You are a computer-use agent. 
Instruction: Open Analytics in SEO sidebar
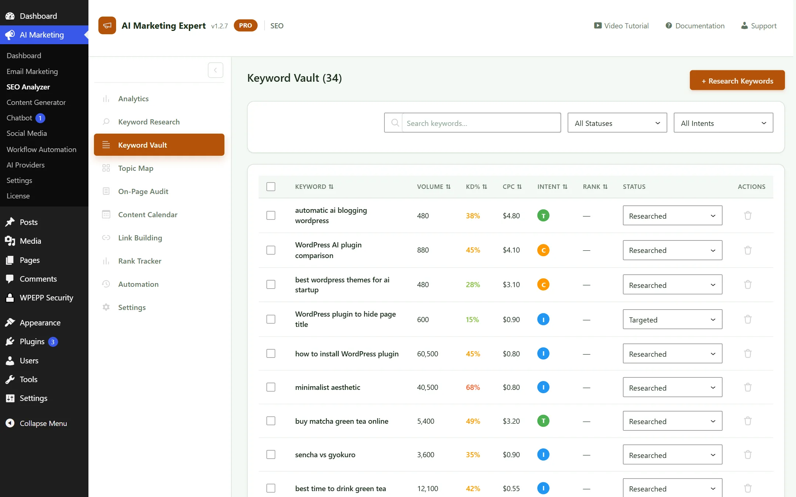click(x=159, y=99)
